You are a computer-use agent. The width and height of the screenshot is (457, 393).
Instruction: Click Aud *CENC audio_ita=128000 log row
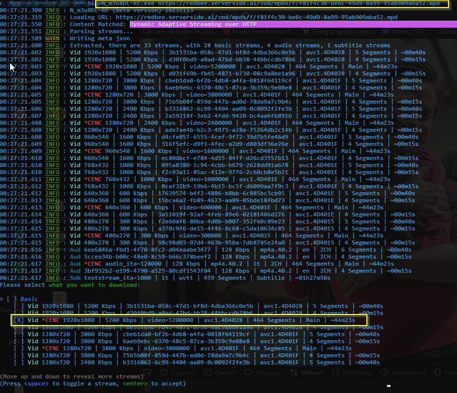pyautogui.click(x=197, y=264)
